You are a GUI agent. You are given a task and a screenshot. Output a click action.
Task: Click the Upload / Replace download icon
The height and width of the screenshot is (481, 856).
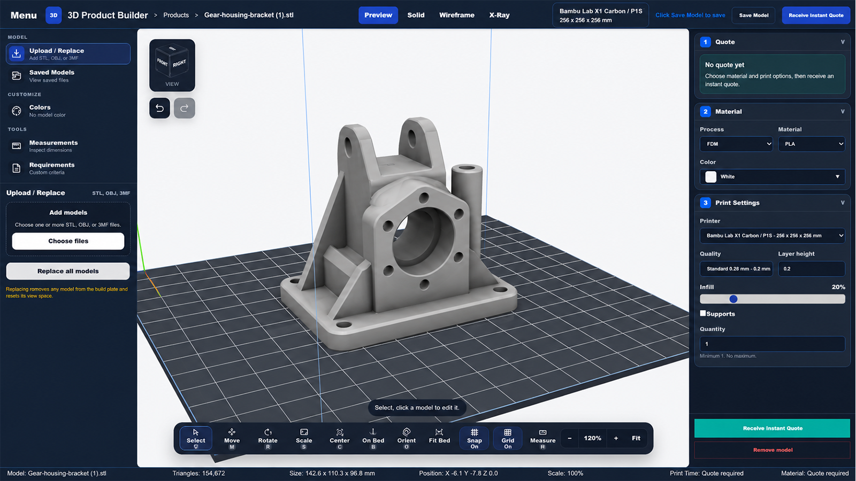17,53
